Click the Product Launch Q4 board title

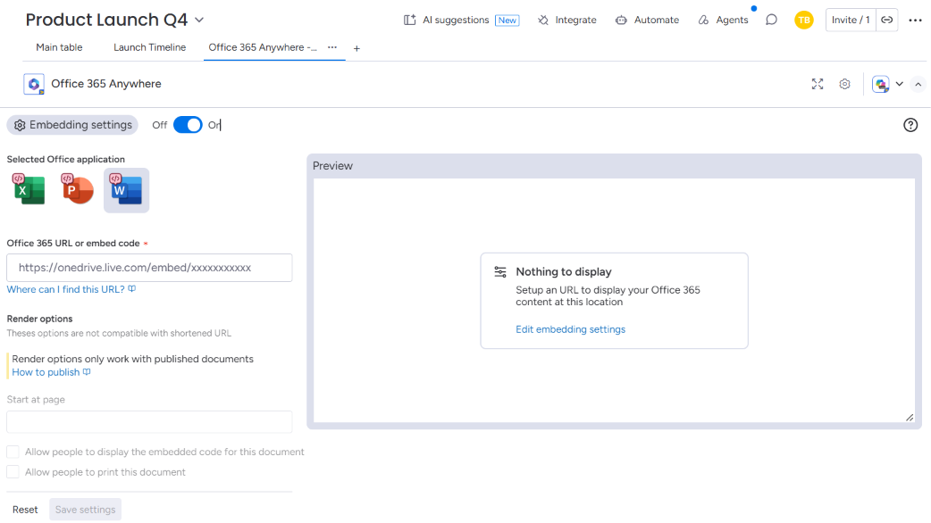[106, 20]
